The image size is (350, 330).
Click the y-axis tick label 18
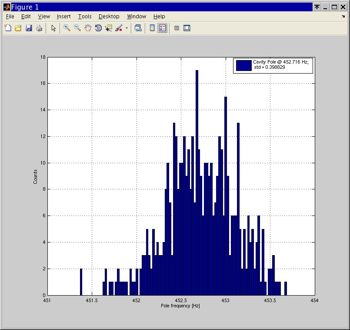(x=43, y=57)
